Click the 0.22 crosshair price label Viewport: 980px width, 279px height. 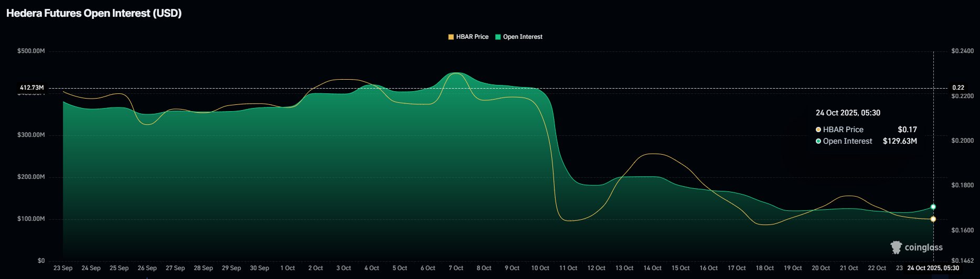coord(958,88)
